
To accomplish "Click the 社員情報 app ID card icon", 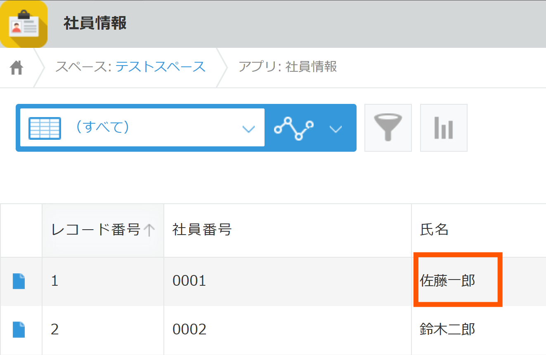I will pyautogui.click(x=24, y=24).
